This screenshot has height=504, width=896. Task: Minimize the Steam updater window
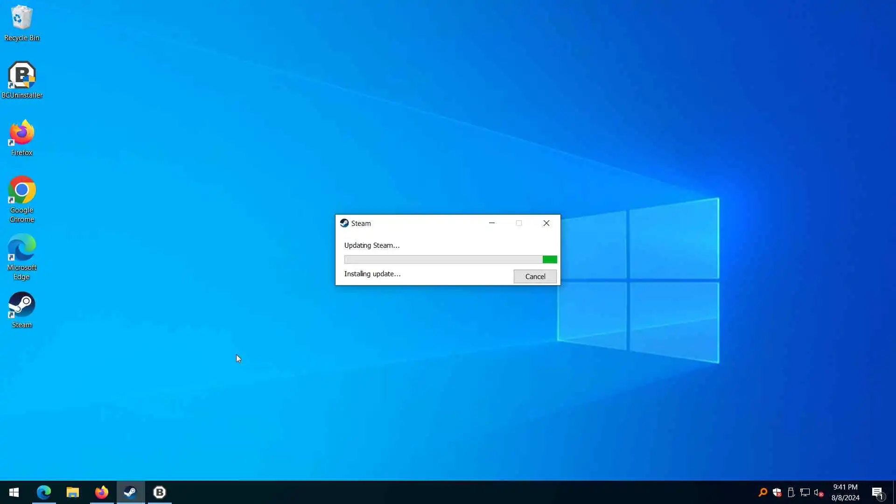pyautogui.click(x=491, y=223)
